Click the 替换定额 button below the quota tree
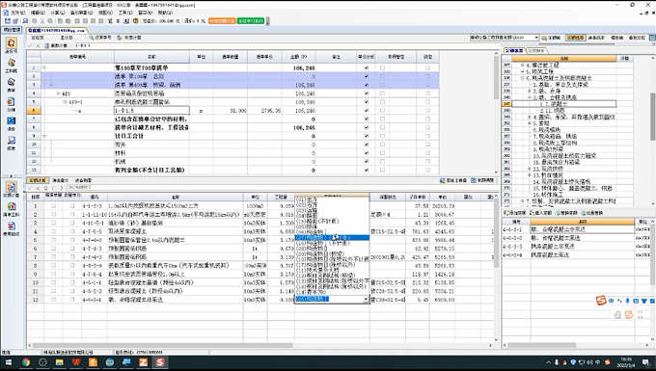Viewport: 656px width, 371px height. coord(566,213)
